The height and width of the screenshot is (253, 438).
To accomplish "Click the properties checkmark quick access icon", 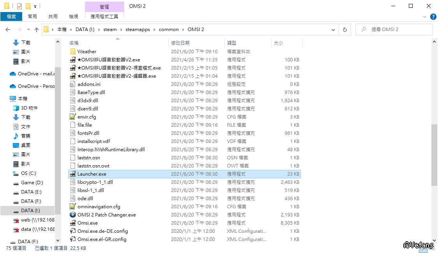I will point(19,6).
